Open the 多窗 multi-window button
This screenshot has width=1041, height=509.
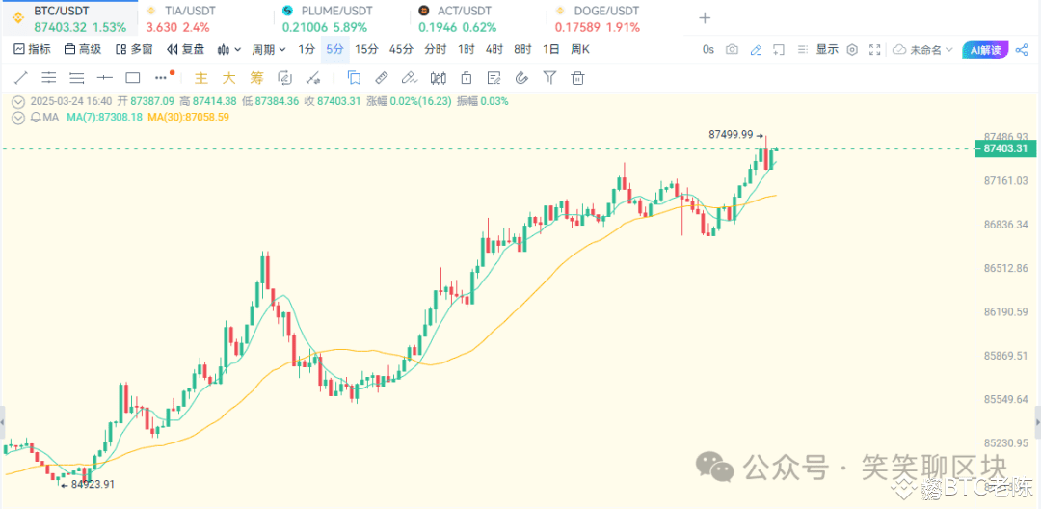(x=133, y=50)
